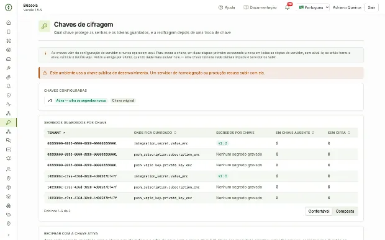Click the highlighted key icon in the sidebar
385x240 pixels.
coord(8,122)
